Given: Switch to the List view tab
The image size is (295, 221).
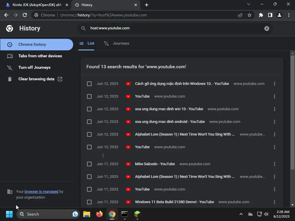Looking at the screenshot, I should (x=86, y=43).
